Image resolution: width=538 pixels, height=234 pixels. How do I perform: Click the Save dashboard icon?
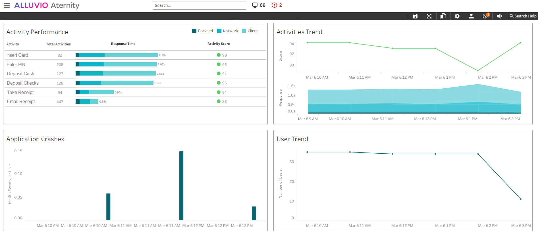coord(415,16)
